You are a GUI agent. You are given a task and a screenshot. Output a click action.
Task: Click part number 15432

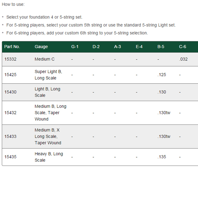[x=10, y=113]
